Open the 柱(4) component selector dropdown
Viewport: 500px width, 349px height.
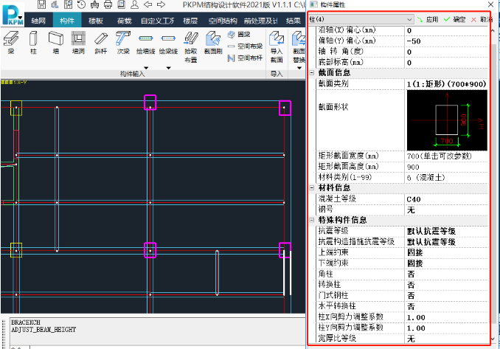(361, 19)
